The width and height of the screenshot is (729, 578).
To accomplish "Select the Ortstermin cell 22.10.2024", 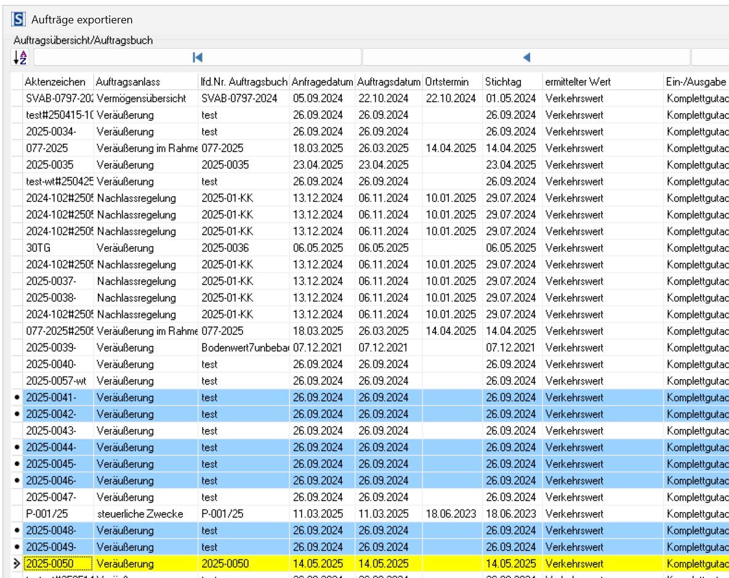I will (453, 98).
